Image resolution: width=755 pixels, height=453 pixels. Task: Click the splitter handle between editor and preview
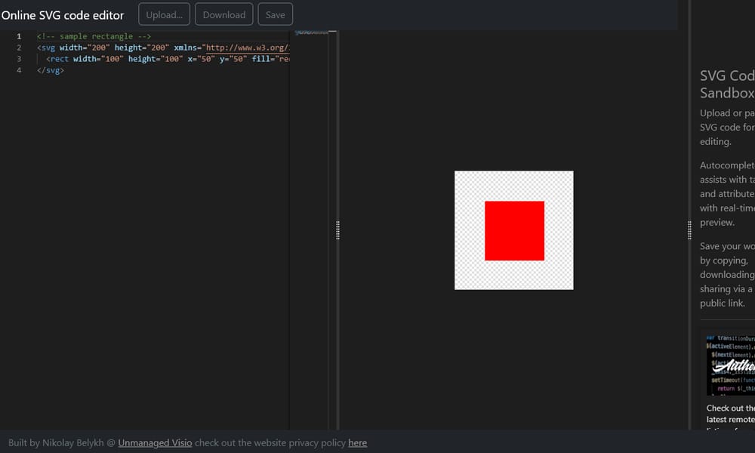click(x=337, y=230)
